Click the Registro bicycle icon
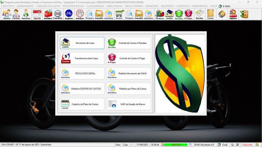Image resolution: width=262 pixels, height=147 pixels. point(69,14)
